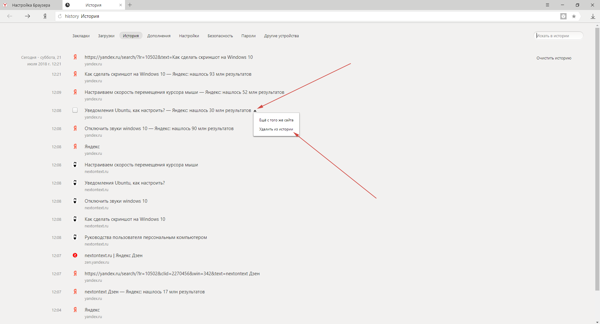Click the Zen icon next to 'nextontext.ru | Яндекс Дзен'
This screenshot has height=324, width=600.
pos(75,255)
